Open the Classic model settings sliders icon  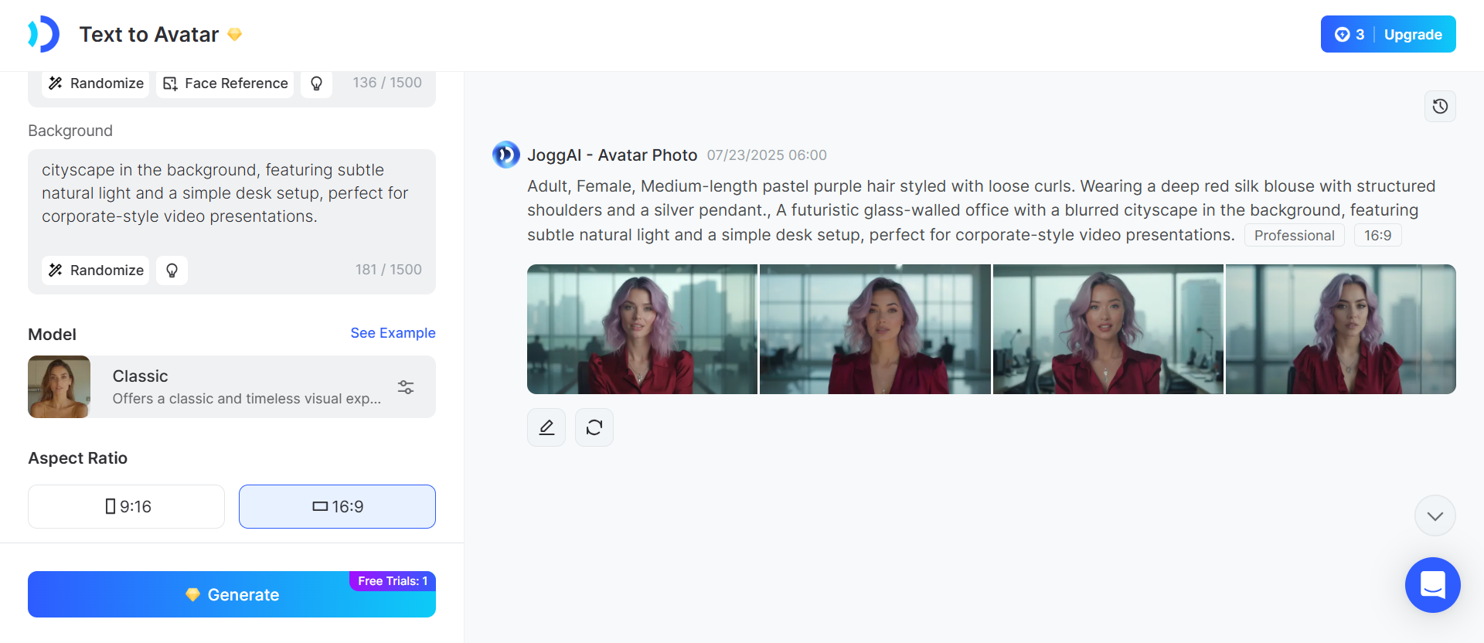click(x=406, y=387)
